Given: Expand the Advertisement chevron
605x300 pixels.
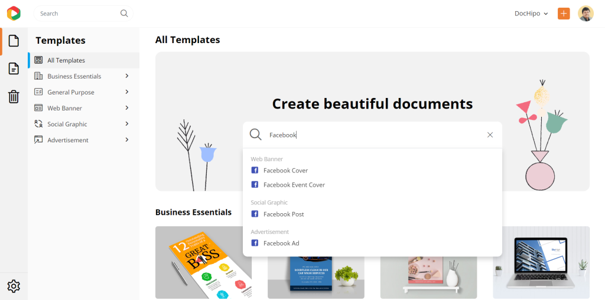Looking at the screenshot, I should 127,139.
